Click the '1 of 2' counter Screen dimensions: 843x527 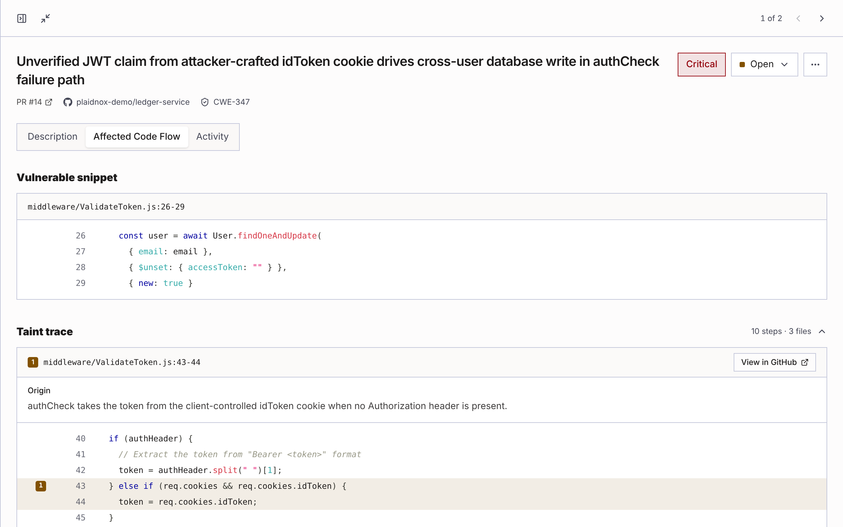[771, 18]
